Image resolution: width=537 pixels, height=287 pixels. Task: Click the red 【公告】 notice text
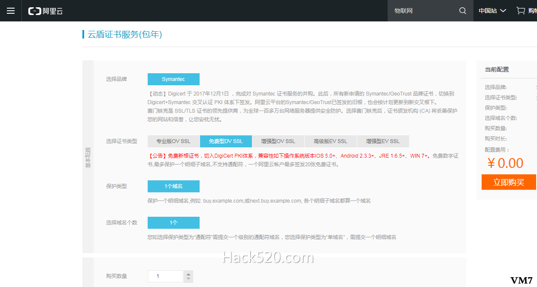click(289, 156)
